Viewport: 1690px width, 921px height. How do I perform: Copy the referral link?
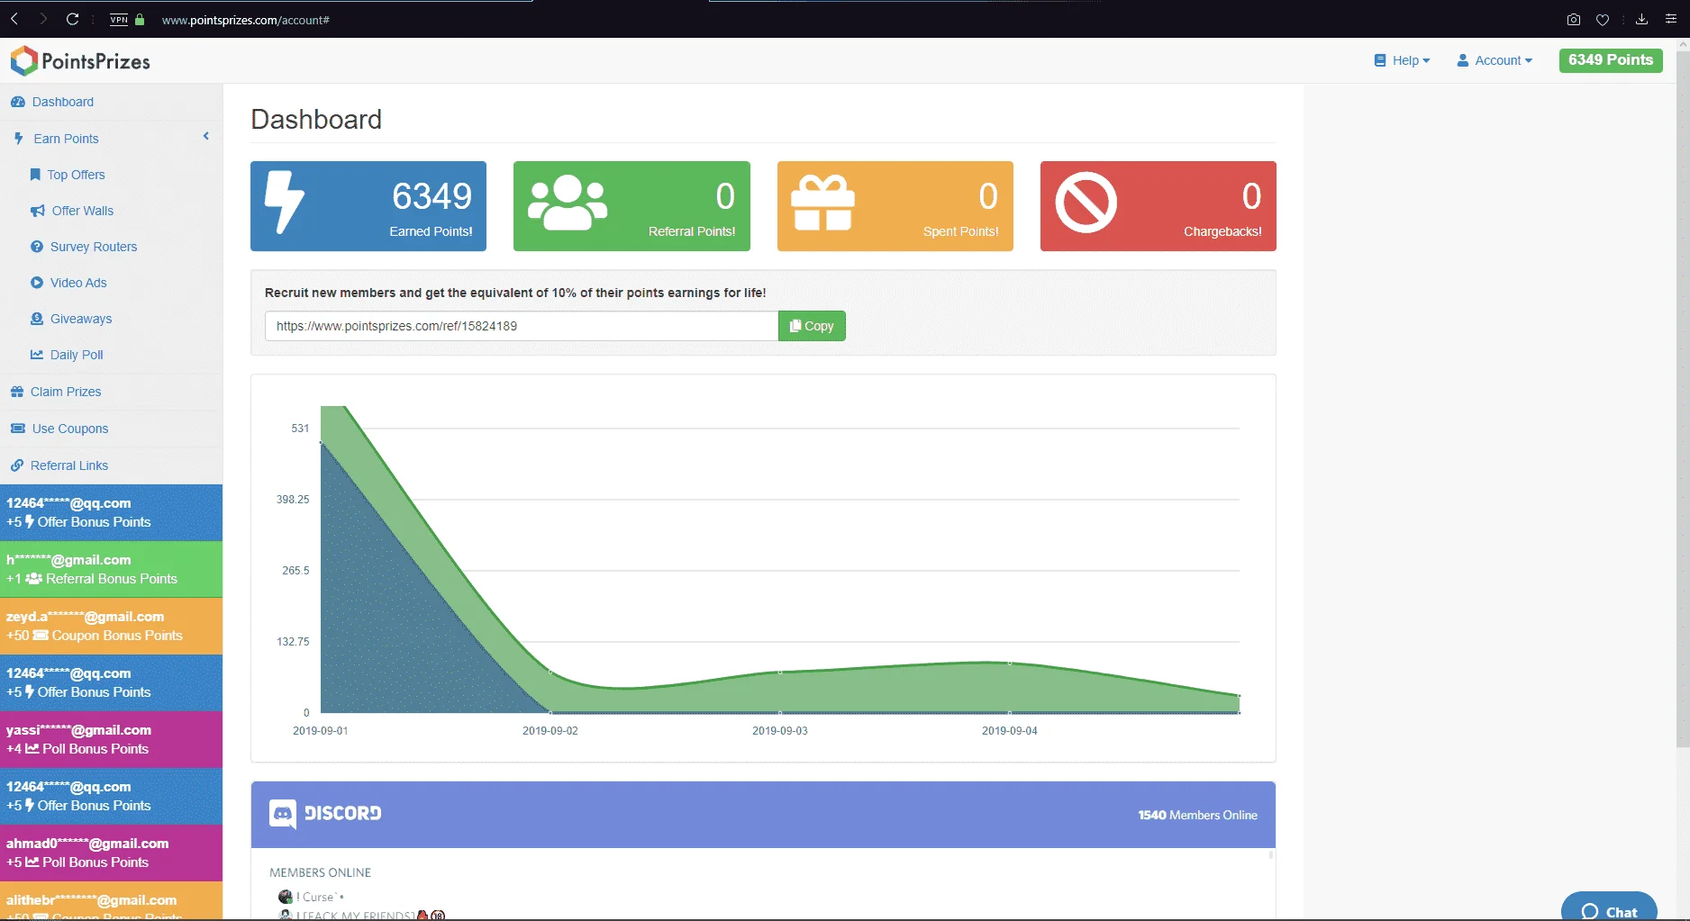coord(812,326)
